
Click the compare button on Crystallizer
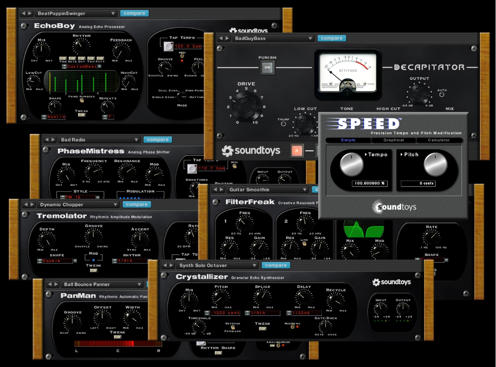click(x=276, y=265)
